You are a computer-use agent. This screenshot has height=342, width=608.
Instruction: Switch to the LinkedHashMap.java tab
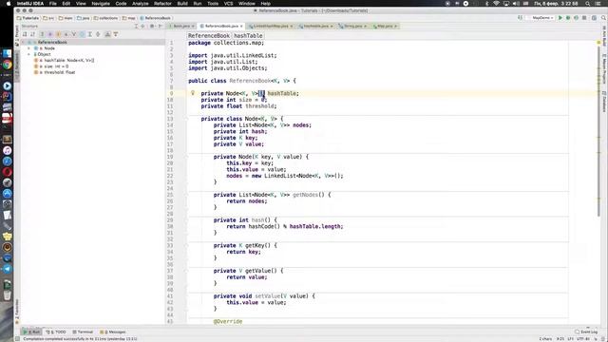pyautogui.click(x=271, y=26)
